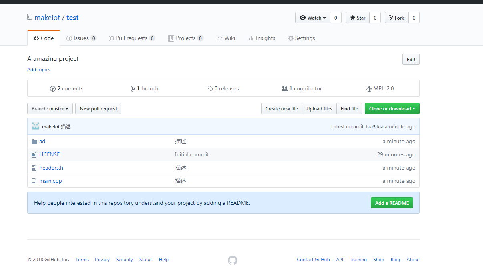
Task: Click the pull request icon in tab bar
Action: 111,38
